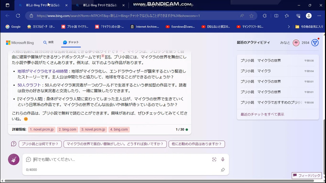Click the browser back arrow

coord(7,16)
